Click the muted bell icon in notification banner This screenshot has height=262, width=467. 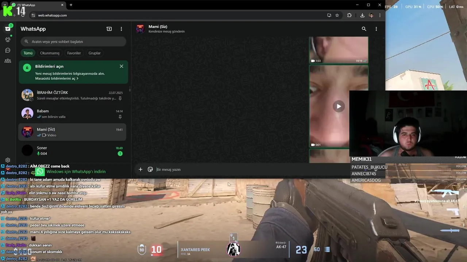[x=27, y=68]
